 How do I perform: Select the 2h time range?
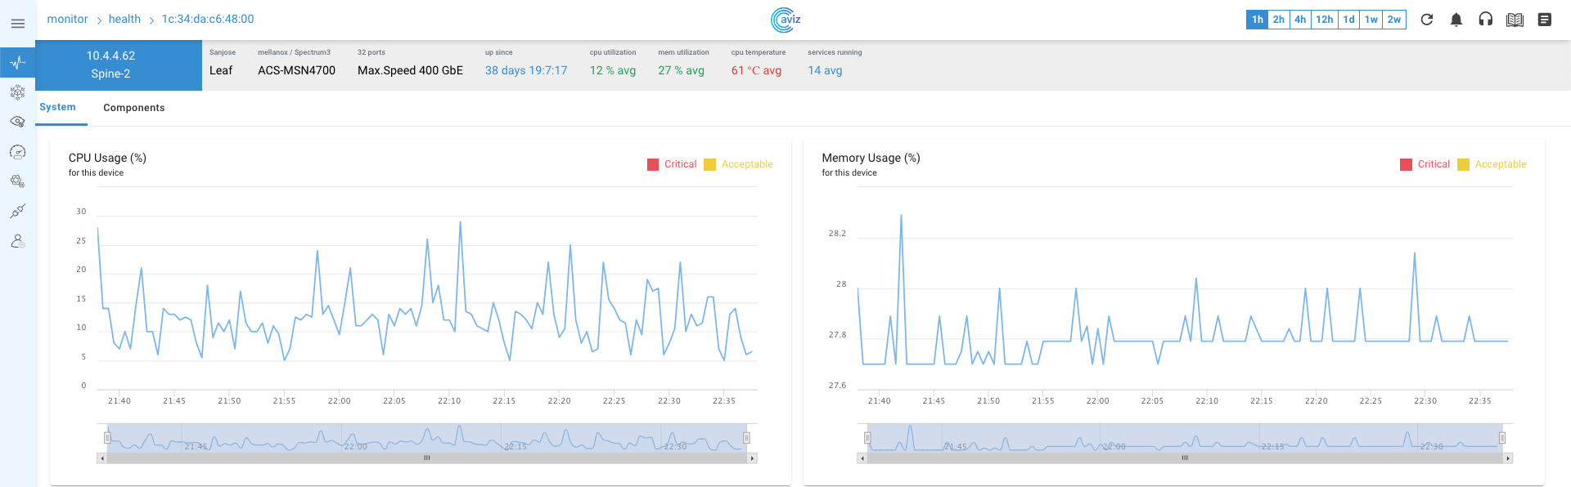(1278, 20)
